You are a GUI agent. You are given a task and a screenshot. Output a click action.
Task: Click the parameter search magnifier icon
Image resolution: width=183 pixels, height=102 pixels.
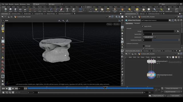coord(176,20)
